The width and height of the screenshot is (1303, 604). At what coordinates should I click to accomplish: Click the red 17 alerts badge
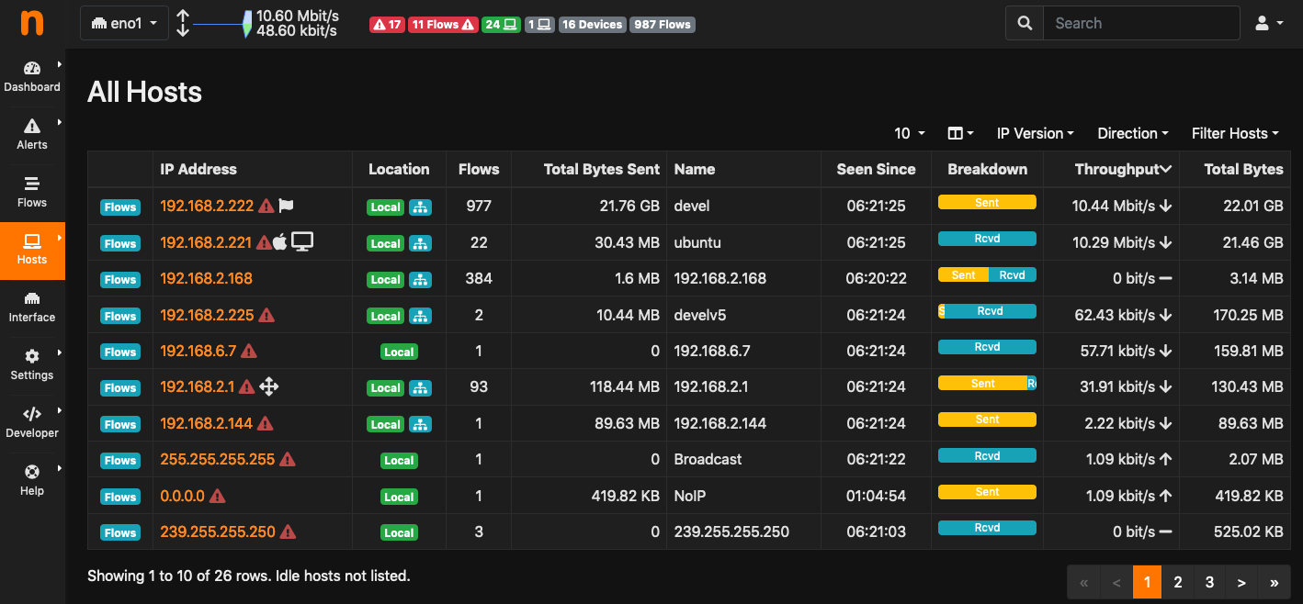pos(387,25)
